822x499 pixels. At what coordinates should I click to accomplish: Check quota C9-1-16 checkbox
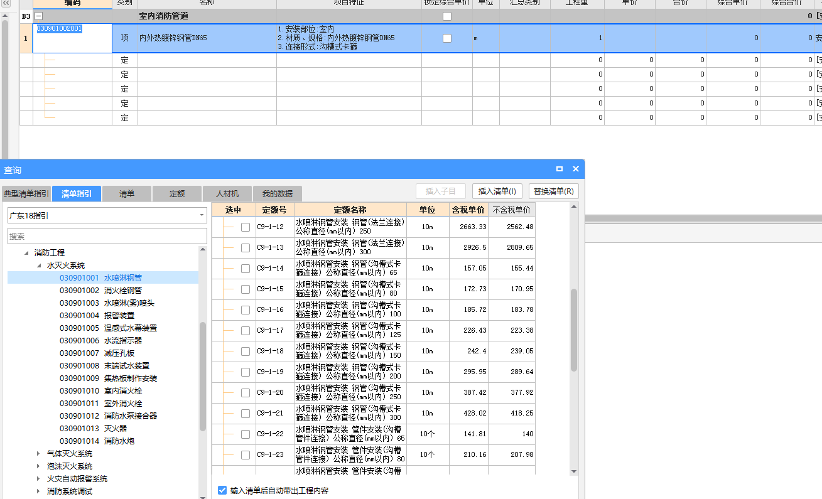pyautogui.click(x=246, y=310)
